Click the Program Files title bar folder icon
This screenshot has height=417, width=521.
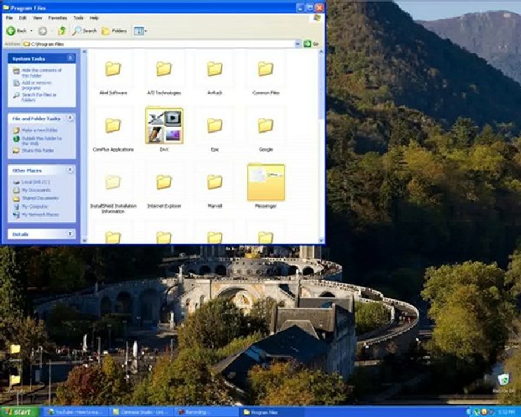[6, 8]
